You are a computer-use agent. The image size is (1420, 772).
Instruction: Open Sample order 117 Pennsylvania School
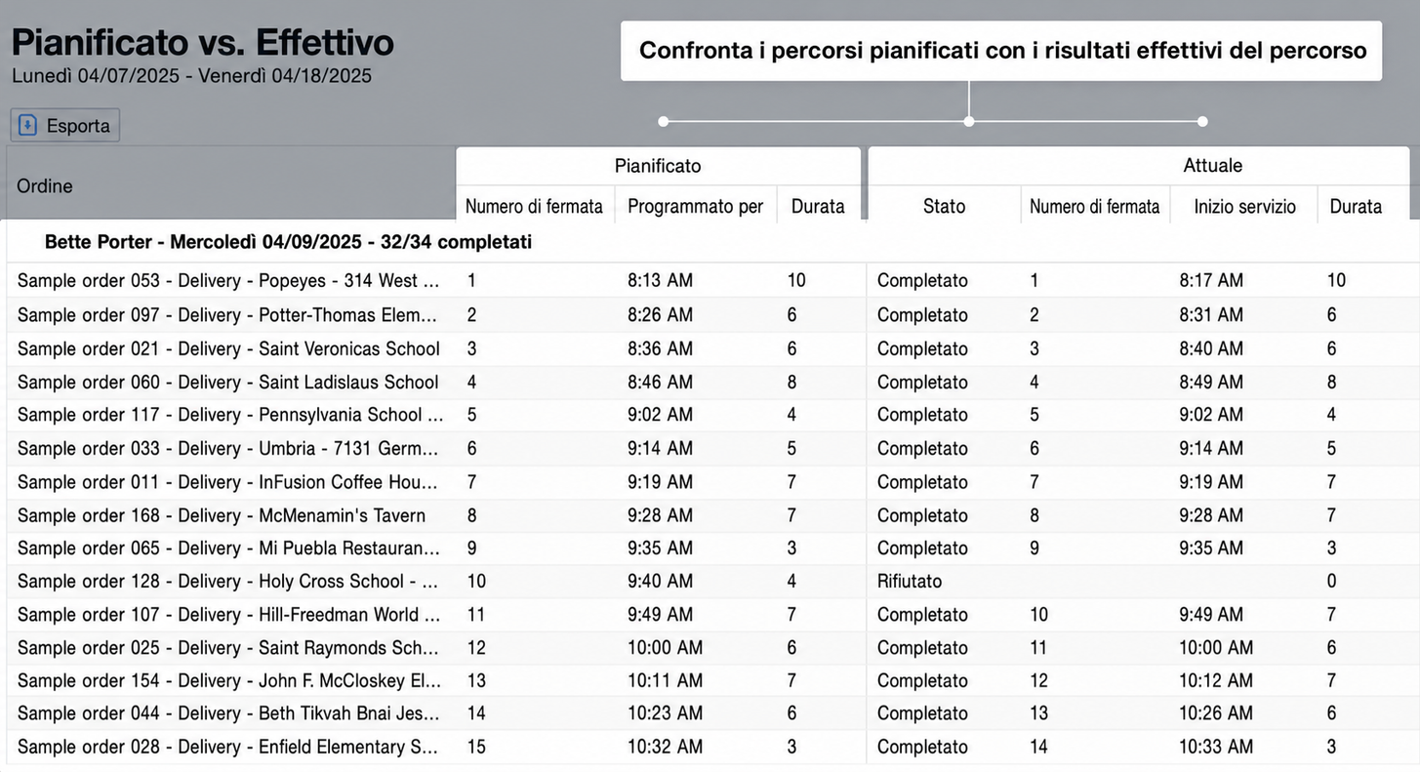230,415
